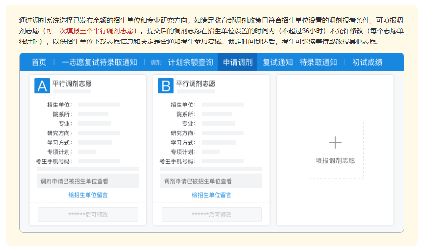Open the 复试通知 tab
Screen dimensions: 422x251
point(278,62)
